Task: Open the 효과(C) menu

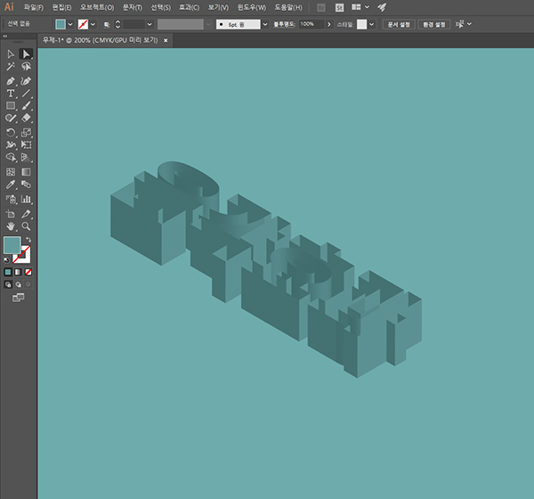Action: click(x=190, y=7)
